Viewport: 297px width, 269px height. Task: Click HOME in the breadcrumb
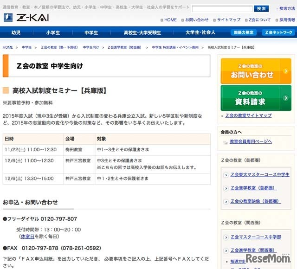[x=8, y=47]
